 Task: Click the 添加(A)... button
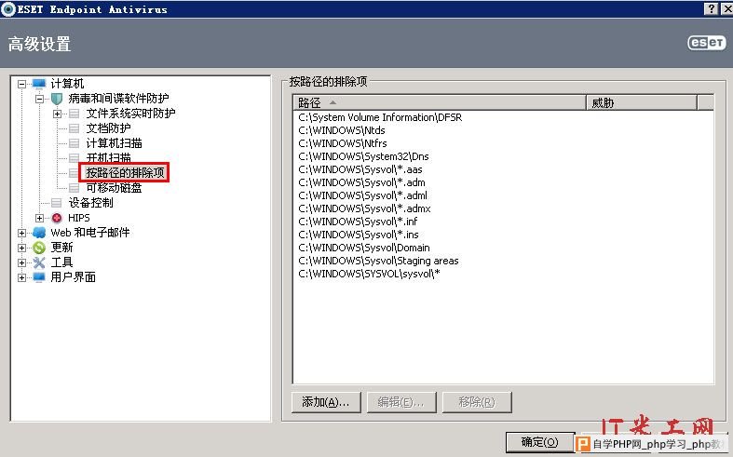pyautogui.click(x=325, y=402)
